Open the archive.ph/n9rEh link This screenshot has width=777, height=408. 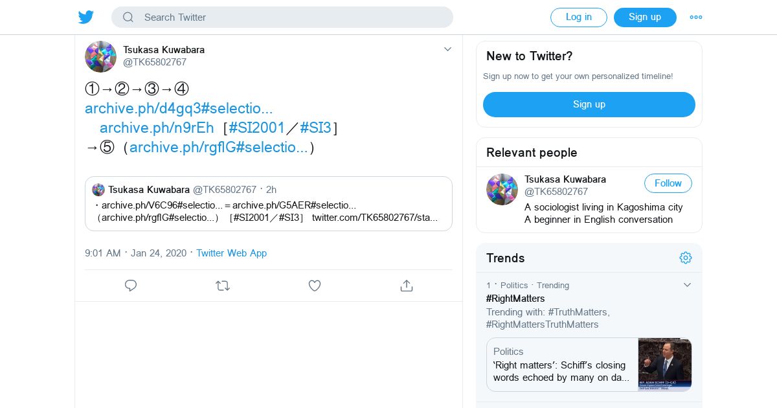157,128
